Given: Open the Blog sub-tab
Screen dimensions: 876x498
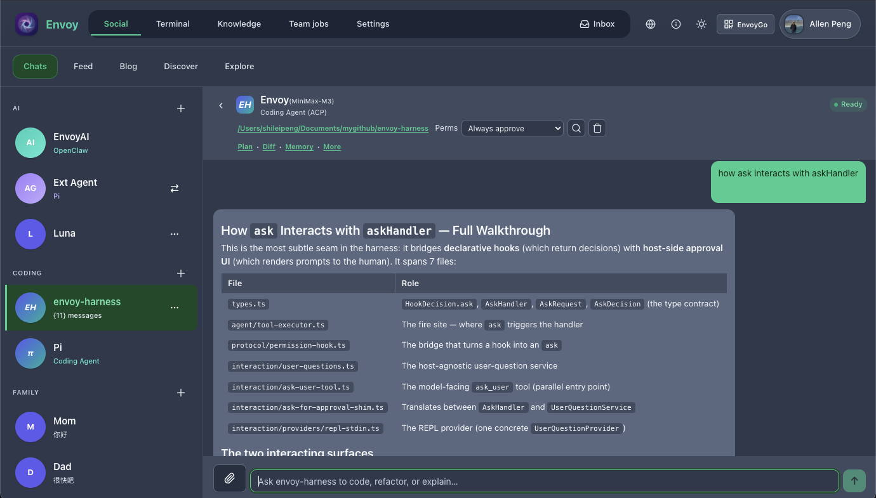Looking at the screenshot, I should pyautogui.click(x=128, y=67).
